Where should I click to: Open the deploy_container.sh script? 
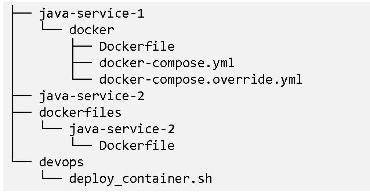tap(140, 178)
